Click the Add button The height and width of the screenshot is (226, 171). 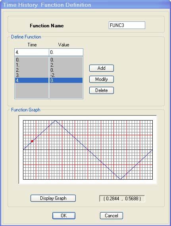102,68
